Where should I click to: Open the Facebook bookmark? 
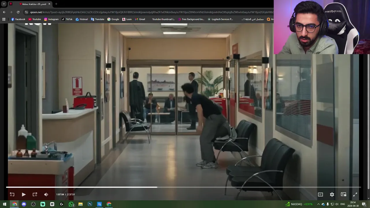pos(18,19)
